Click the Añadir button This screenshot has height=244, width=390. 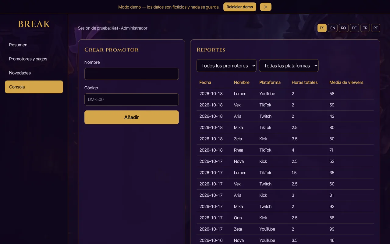pyautogui.click(x=132, y=117)
